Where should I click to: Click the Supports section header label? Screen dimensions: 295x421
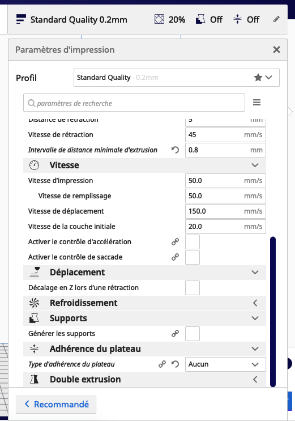(68, 318)
